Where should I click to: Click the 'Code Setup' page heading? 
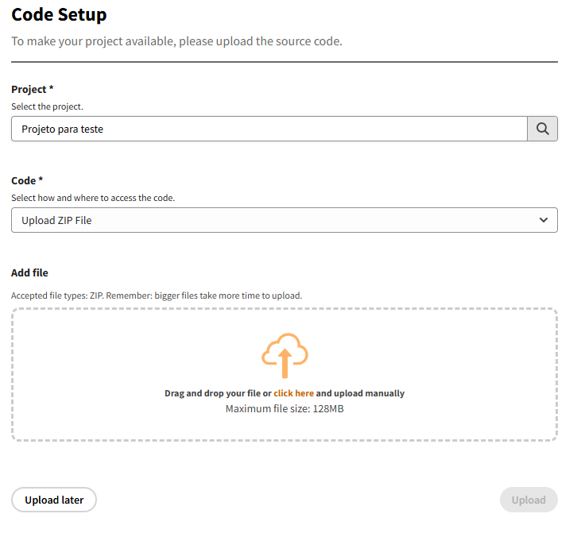pyautogui.click(x=59, y=14)
